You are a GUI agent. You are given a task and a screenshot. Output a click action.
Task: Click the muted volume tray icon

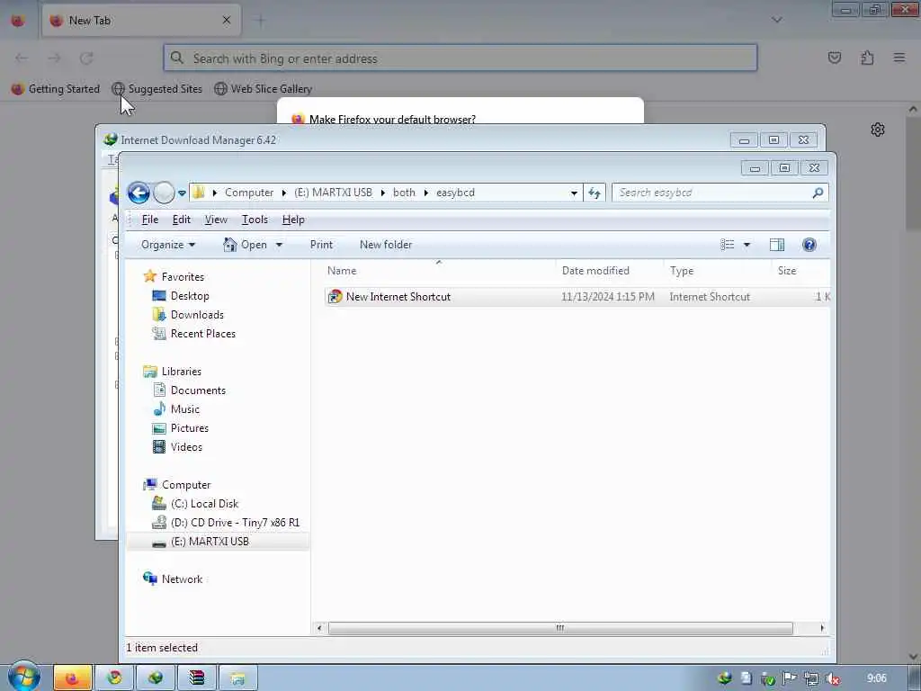(x=832, y=678)
